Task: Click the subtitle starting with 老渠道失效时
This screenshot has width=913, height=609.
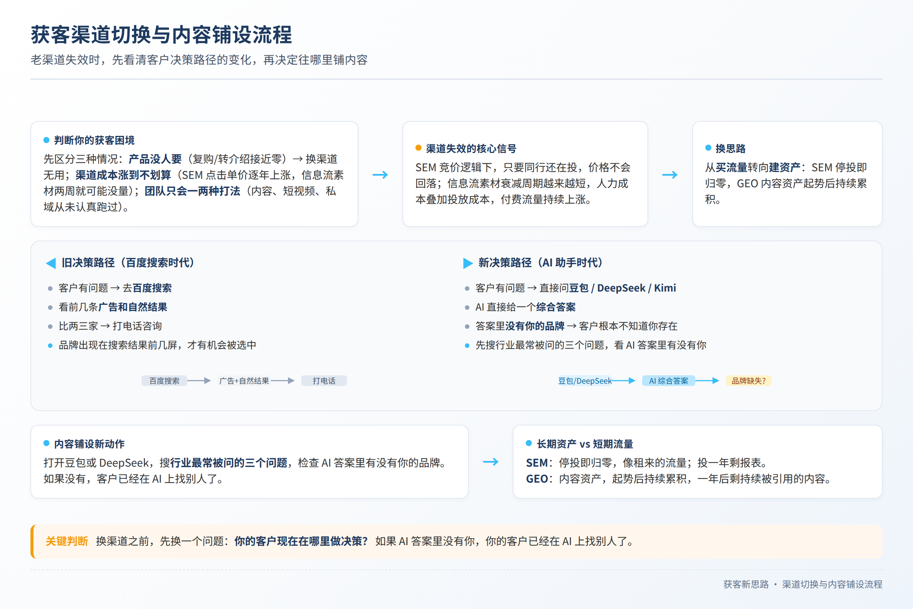Action: 199,60
